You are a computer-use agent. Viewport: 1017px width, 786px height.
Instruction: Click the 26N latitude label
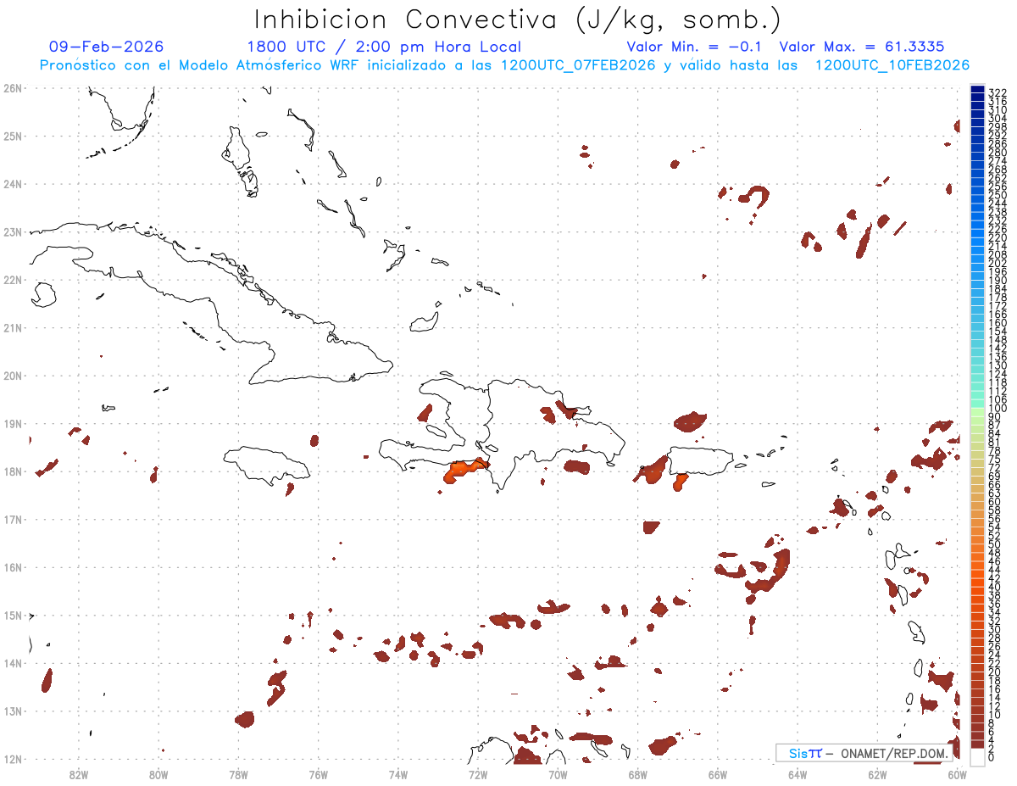pyautogui.click(x=13, y=87)
